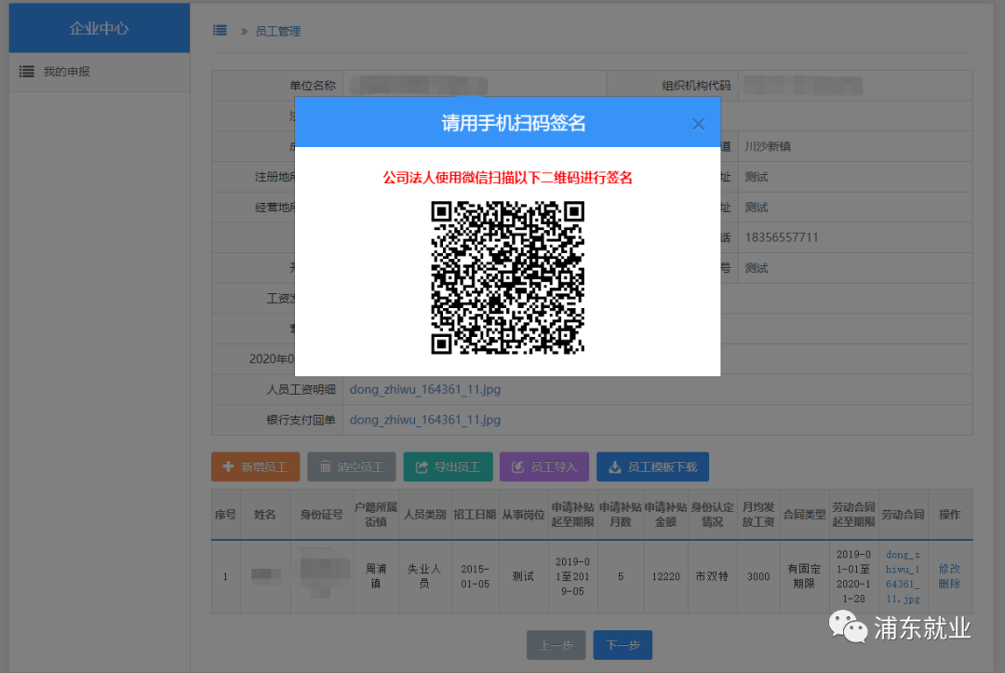The width and height of the screenshot is (1005, 673).
Task: Click the plus icon on 新增员工
Action: tap(228, 466)
